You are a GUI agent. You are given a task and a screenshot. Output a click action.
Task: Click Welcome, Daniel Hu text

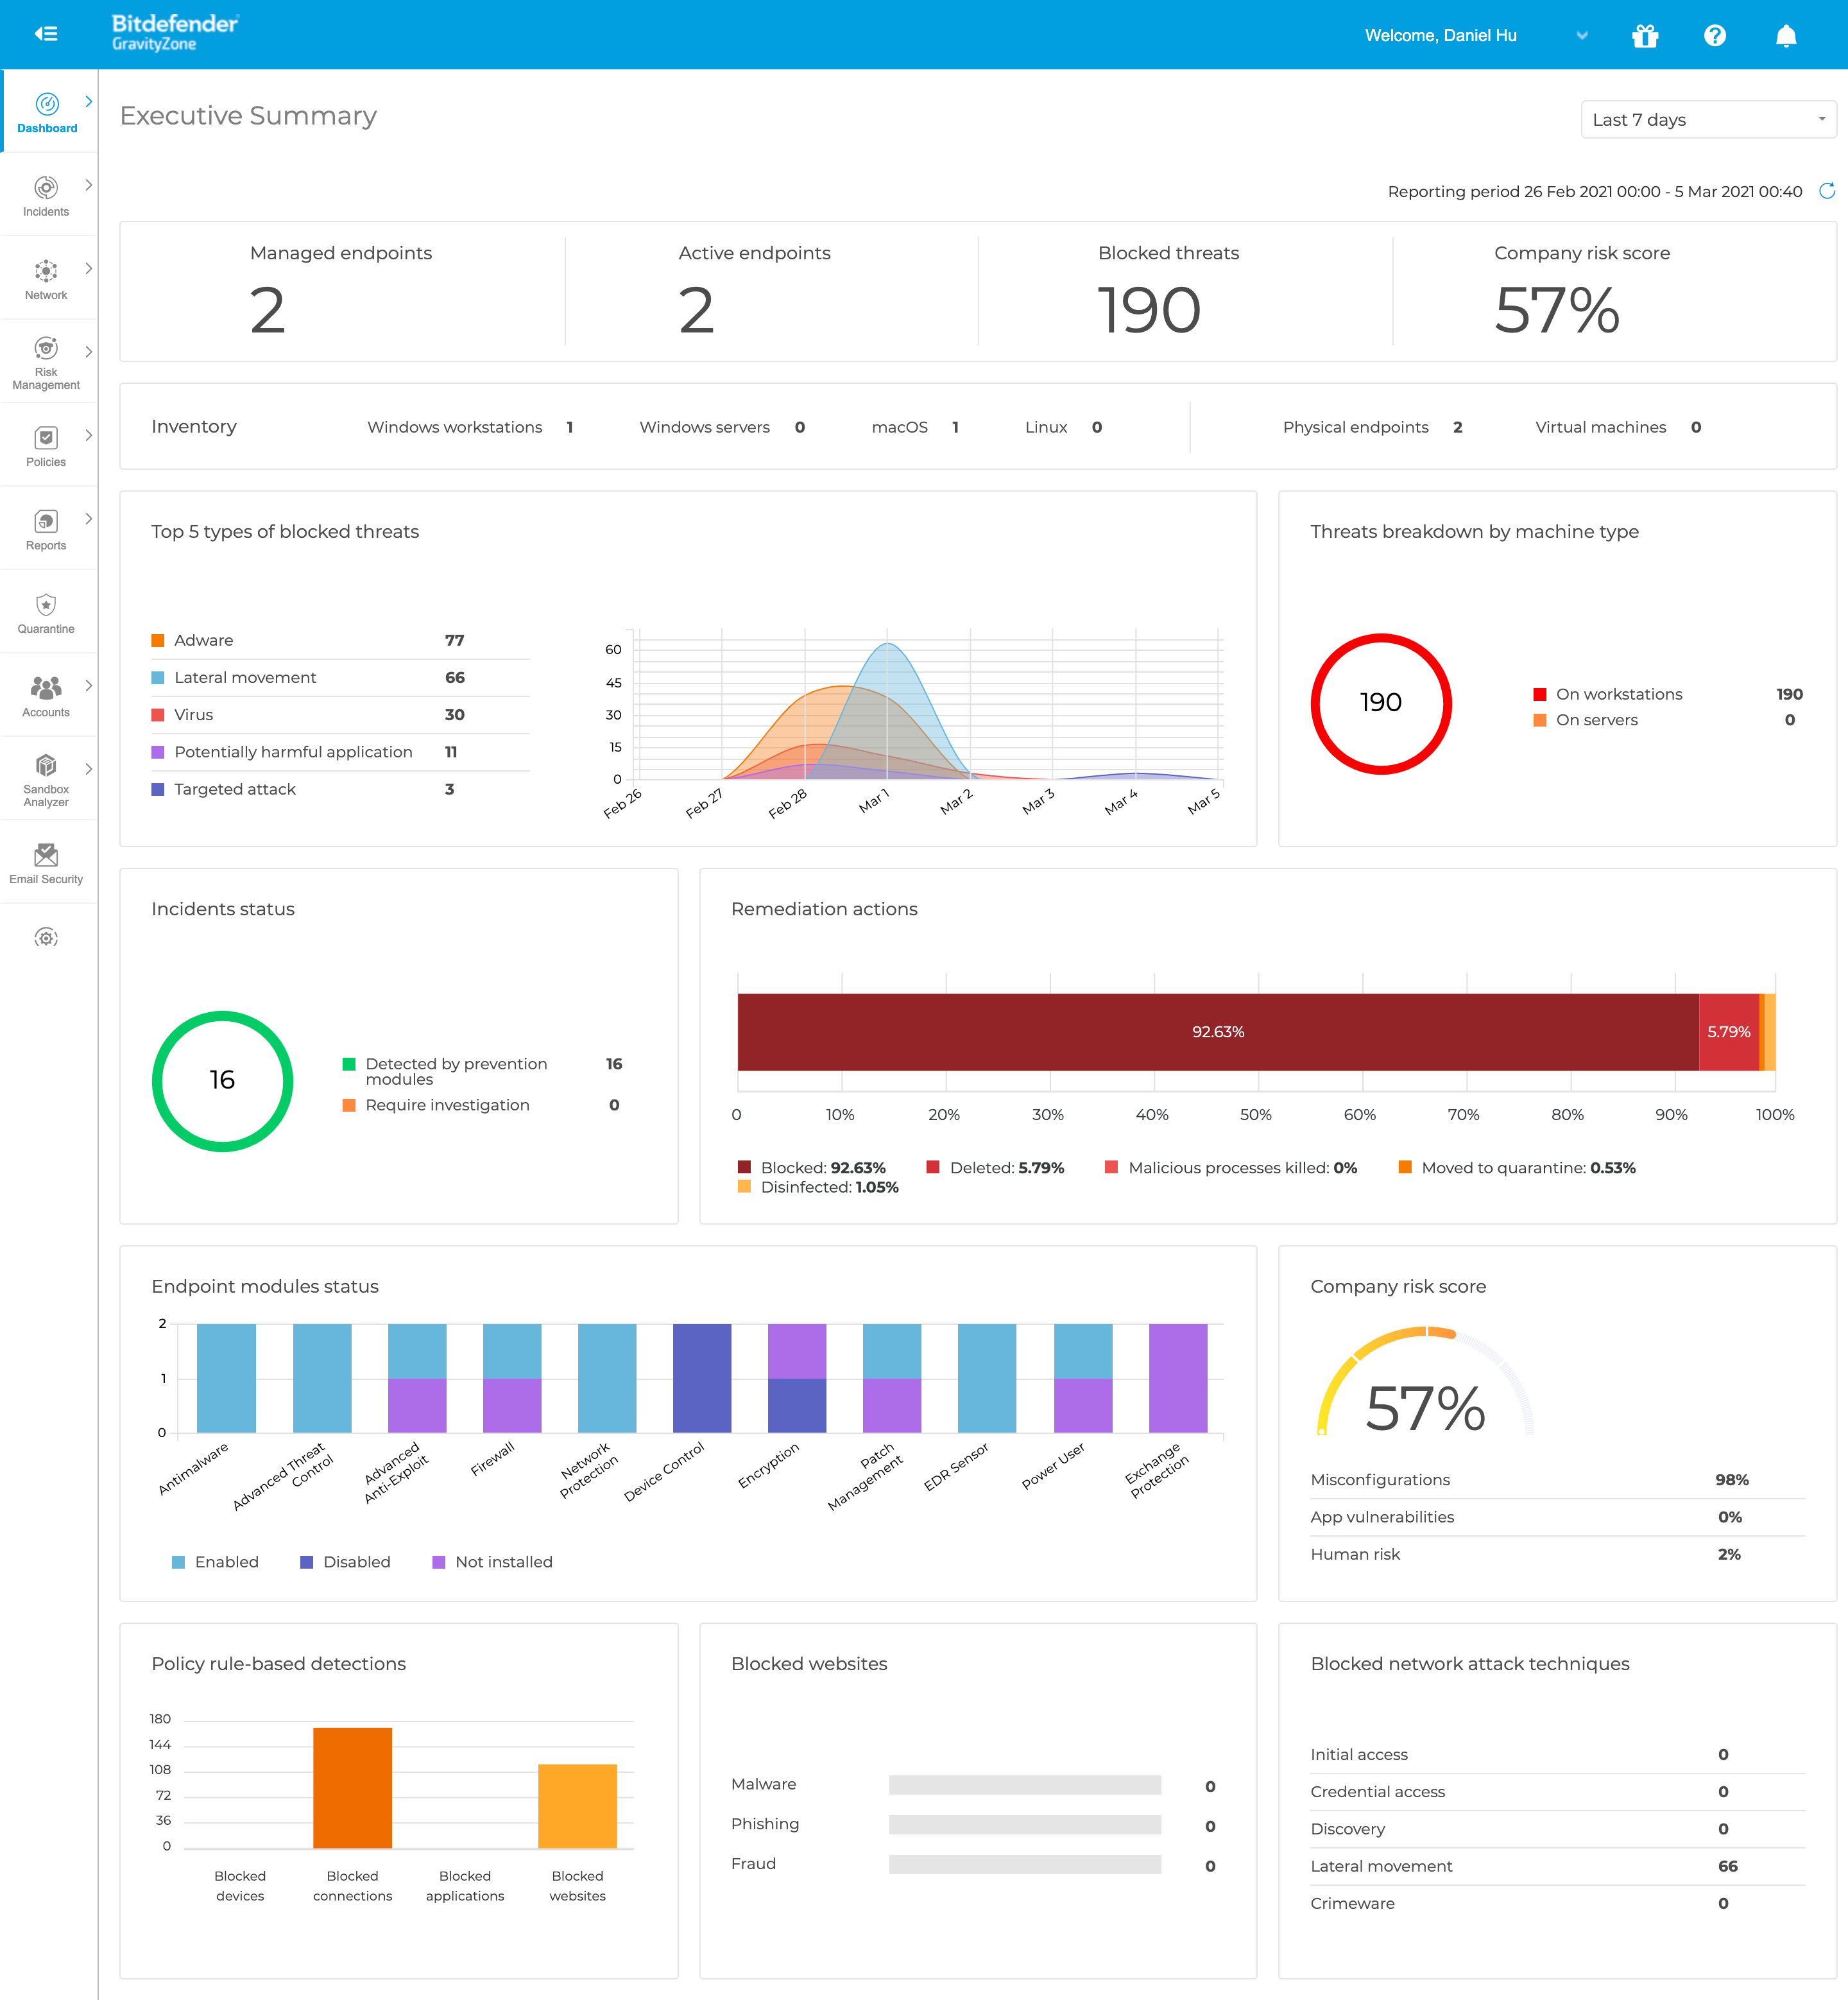[1440, 36]
